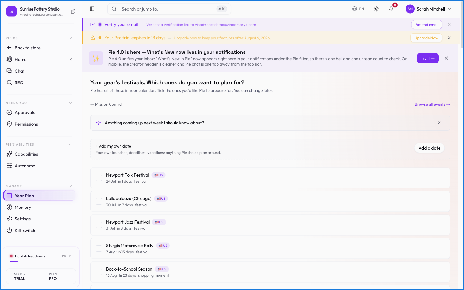The height and width of the screenshot is (290, 464).
Task: Switch theme with the sun icon
Action: (x=376, y=9)
